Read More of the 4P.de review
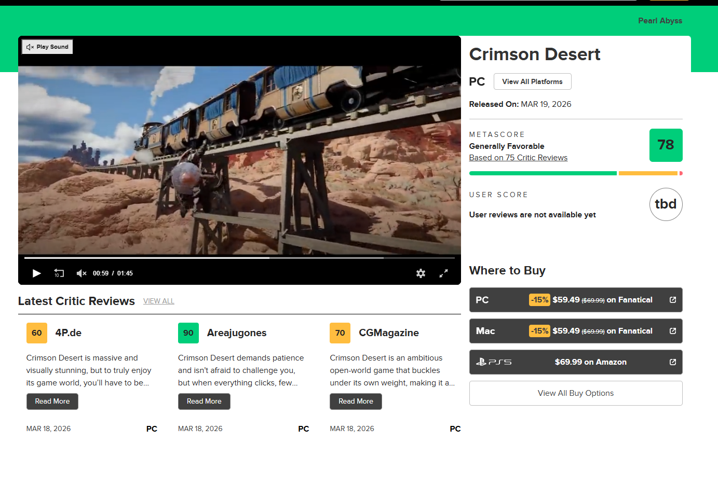 tap(52, 402)
